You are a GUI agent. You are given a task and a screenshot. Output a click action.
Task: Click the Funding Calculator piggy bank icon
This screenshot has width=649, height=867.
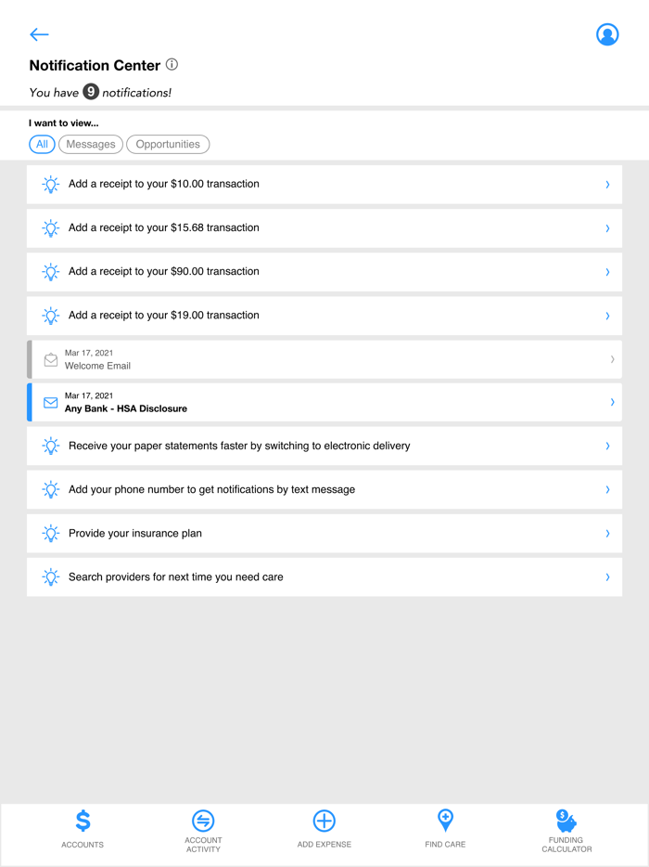566,820
